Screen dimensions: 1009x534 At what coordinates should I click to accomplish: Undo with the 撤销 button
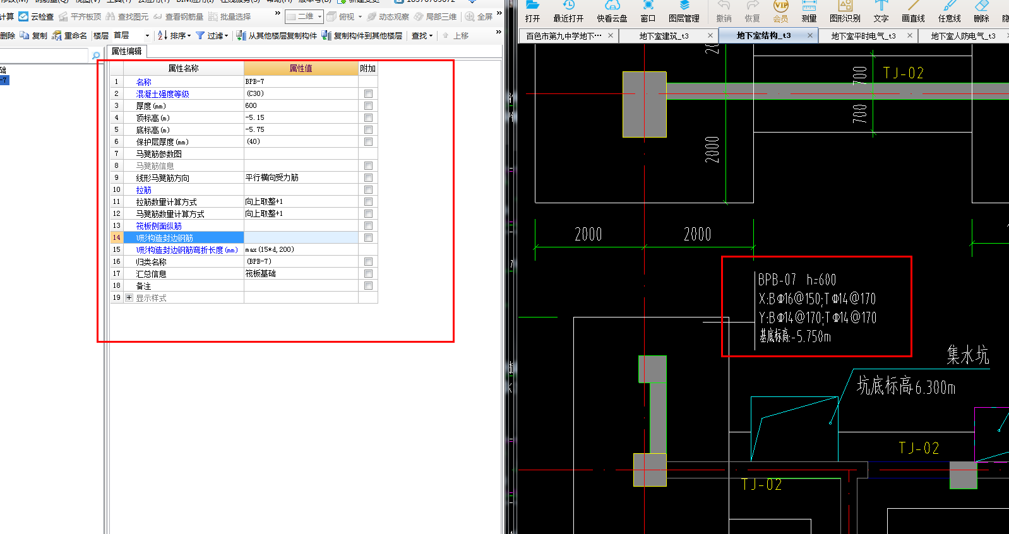pos(724,11)
